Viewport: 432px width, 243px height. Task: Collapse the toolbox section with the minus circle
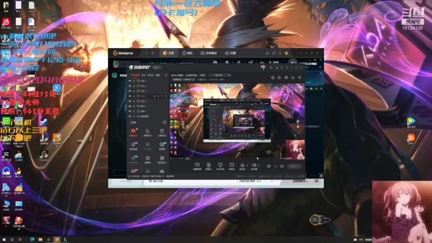coord(165,123)
